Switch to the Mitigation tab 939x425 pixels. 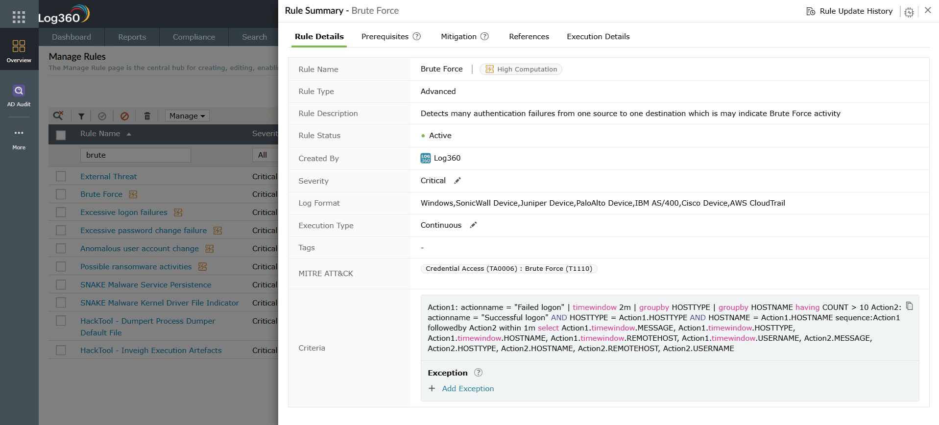[458, 37]
